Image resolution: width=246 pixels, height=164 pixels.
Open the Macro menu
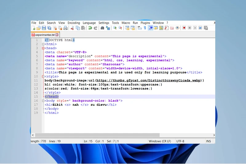tap(126, 23)
